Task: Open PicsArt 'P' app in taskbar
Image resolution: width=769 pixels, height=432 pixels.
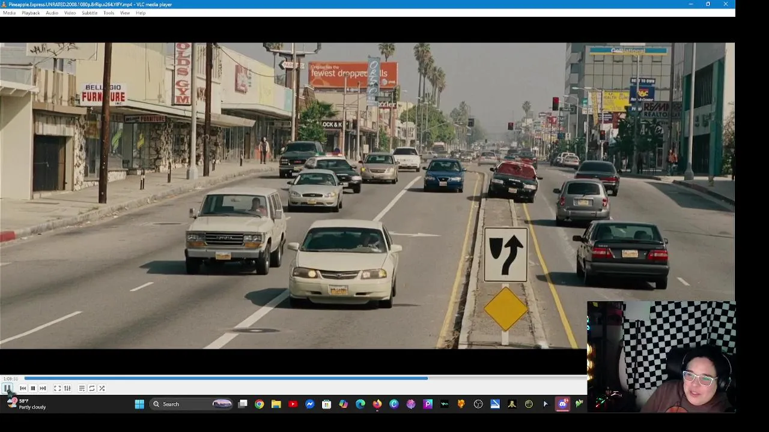Action: tap(428, 404)
